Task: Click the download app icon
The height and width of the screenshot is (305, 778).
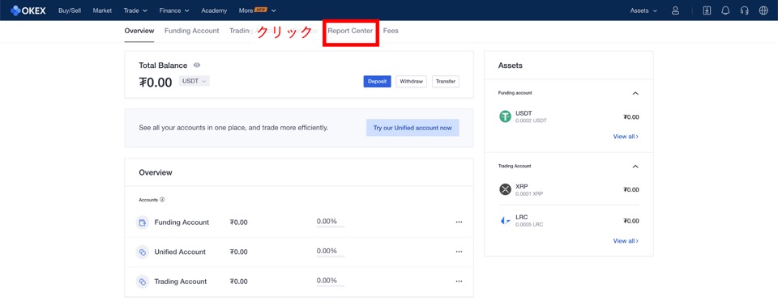Action: pyautogui.click(x=707, y=11)
